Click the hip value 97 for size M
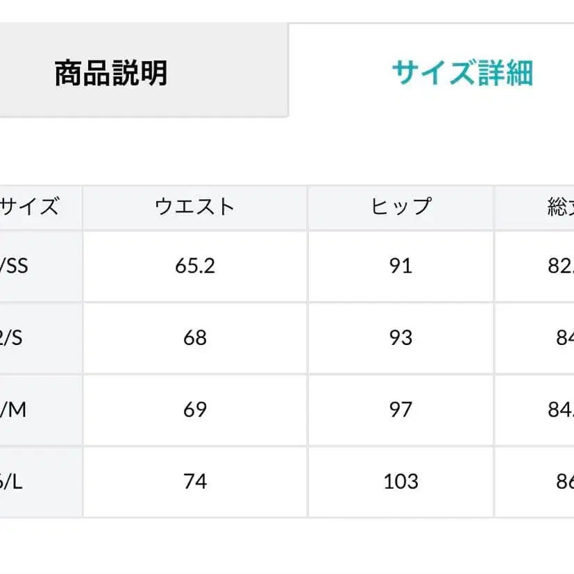The height and width of the screenshot is (574, 574). [400, 408]
